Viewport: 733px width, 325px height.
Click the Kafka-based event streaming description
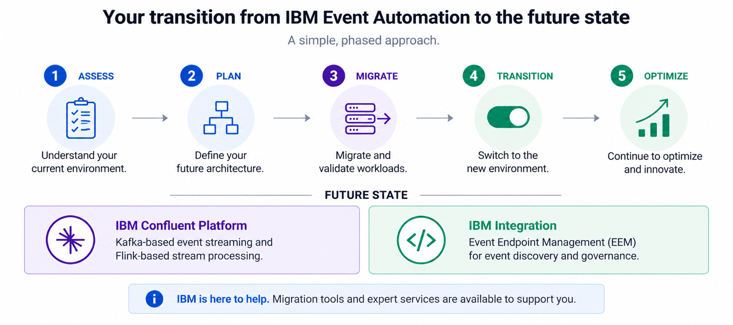194,249
